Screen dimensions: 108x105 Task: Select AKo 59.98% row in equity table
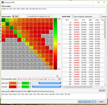pos(83,53)
